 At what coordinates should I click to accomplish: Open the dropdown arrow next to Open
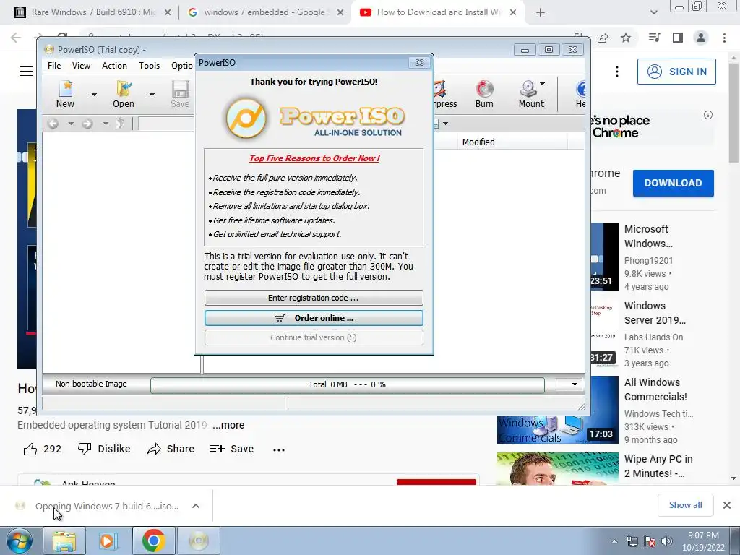[x=152, y=95]
